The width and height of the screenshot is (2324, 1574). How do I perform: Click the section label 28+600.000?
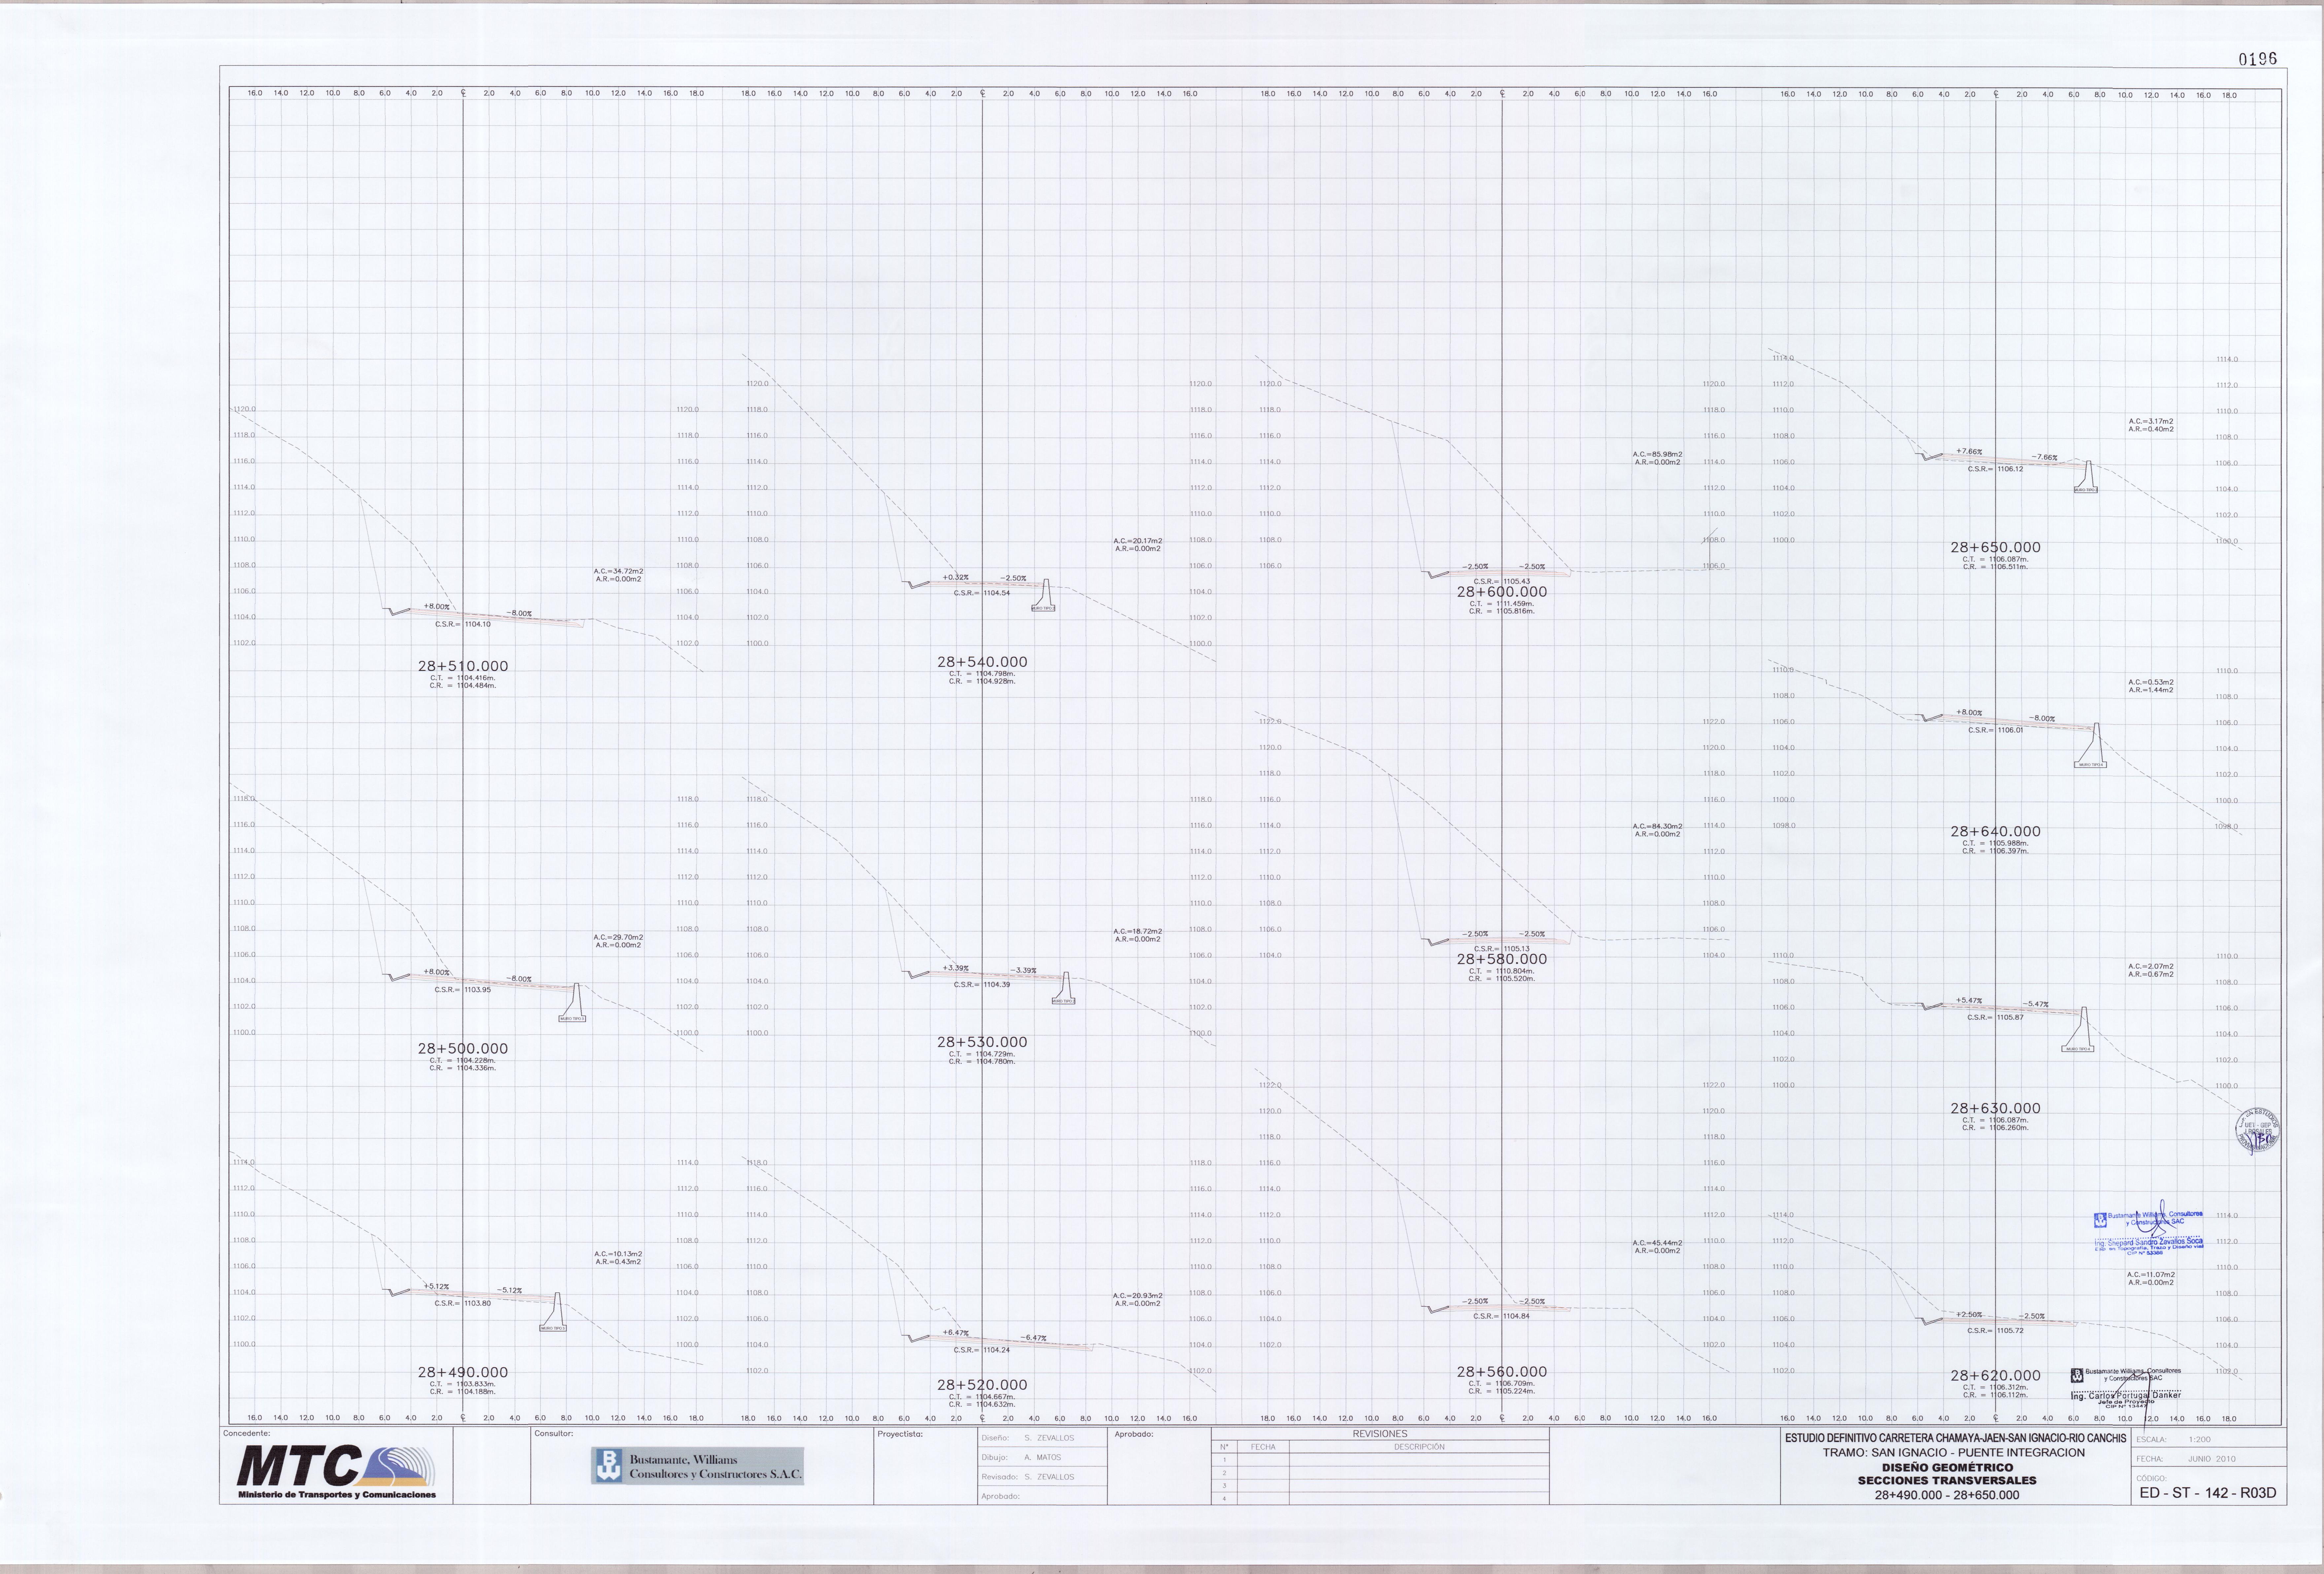pyautogui.click(x=1502, y=592)
